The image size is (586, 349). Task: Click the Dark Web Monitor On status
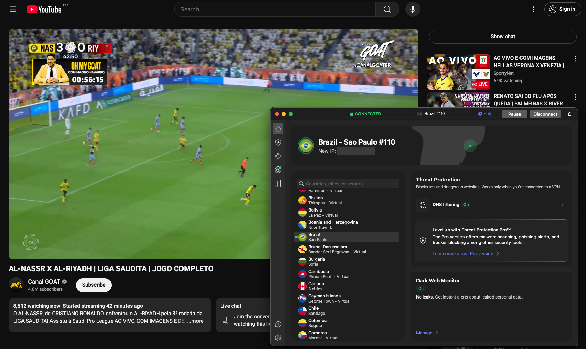[421, 289]
